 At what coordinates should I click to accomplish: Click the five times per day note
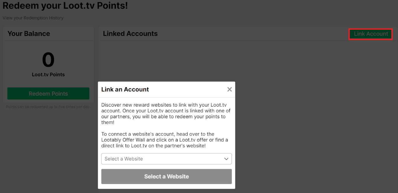[x=48, y=107]
